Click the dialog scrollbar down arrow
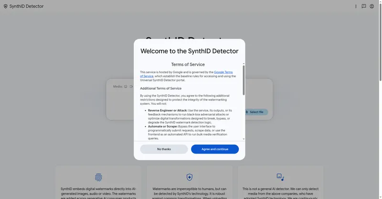Viewport: 382px width, 199px height. pyautogui.click(x=244, y=139)
